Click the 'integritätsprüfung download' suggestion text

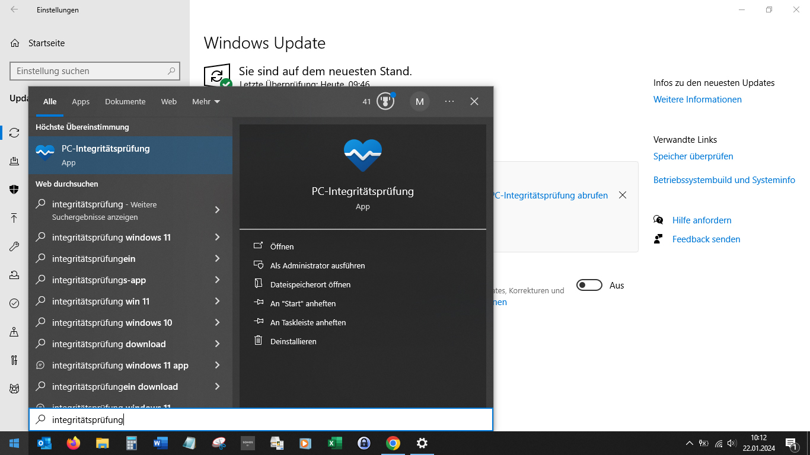(109, 344)
